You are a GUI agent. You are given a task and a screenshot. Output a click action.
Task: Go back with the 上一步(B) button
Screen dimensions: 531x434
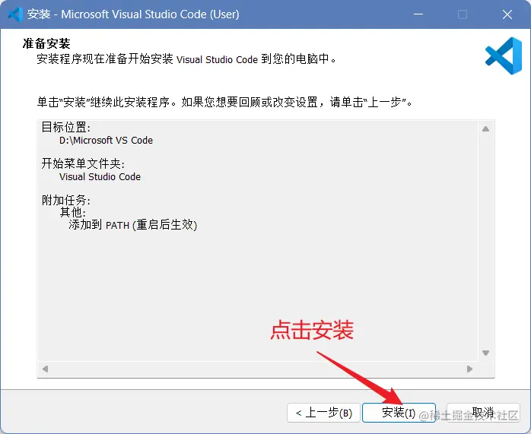323,413
